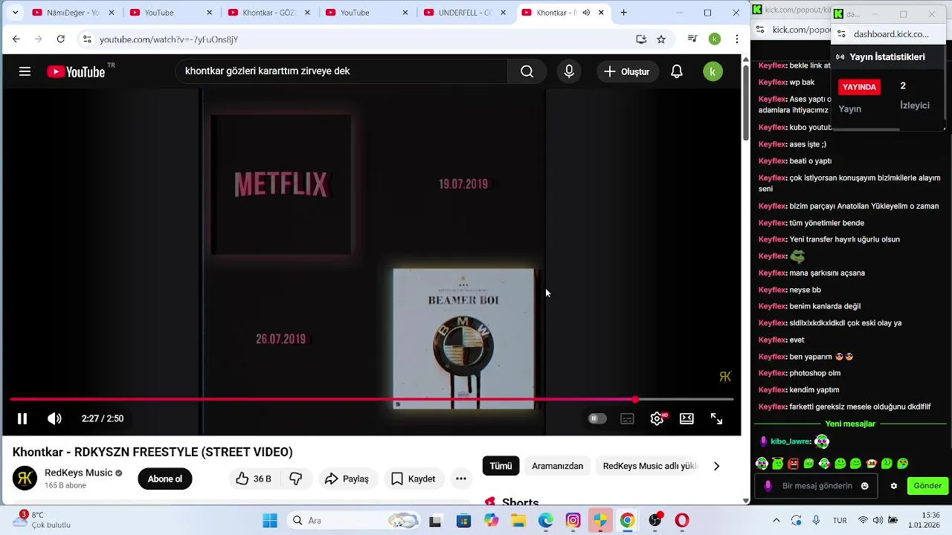Click the YouTube search magnifier button

point(527,71)
